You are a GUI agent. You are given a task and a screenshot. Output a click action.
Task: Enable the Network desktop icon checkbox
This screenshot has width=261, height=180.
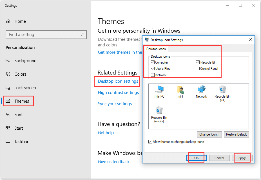click(x=153, y=75)
